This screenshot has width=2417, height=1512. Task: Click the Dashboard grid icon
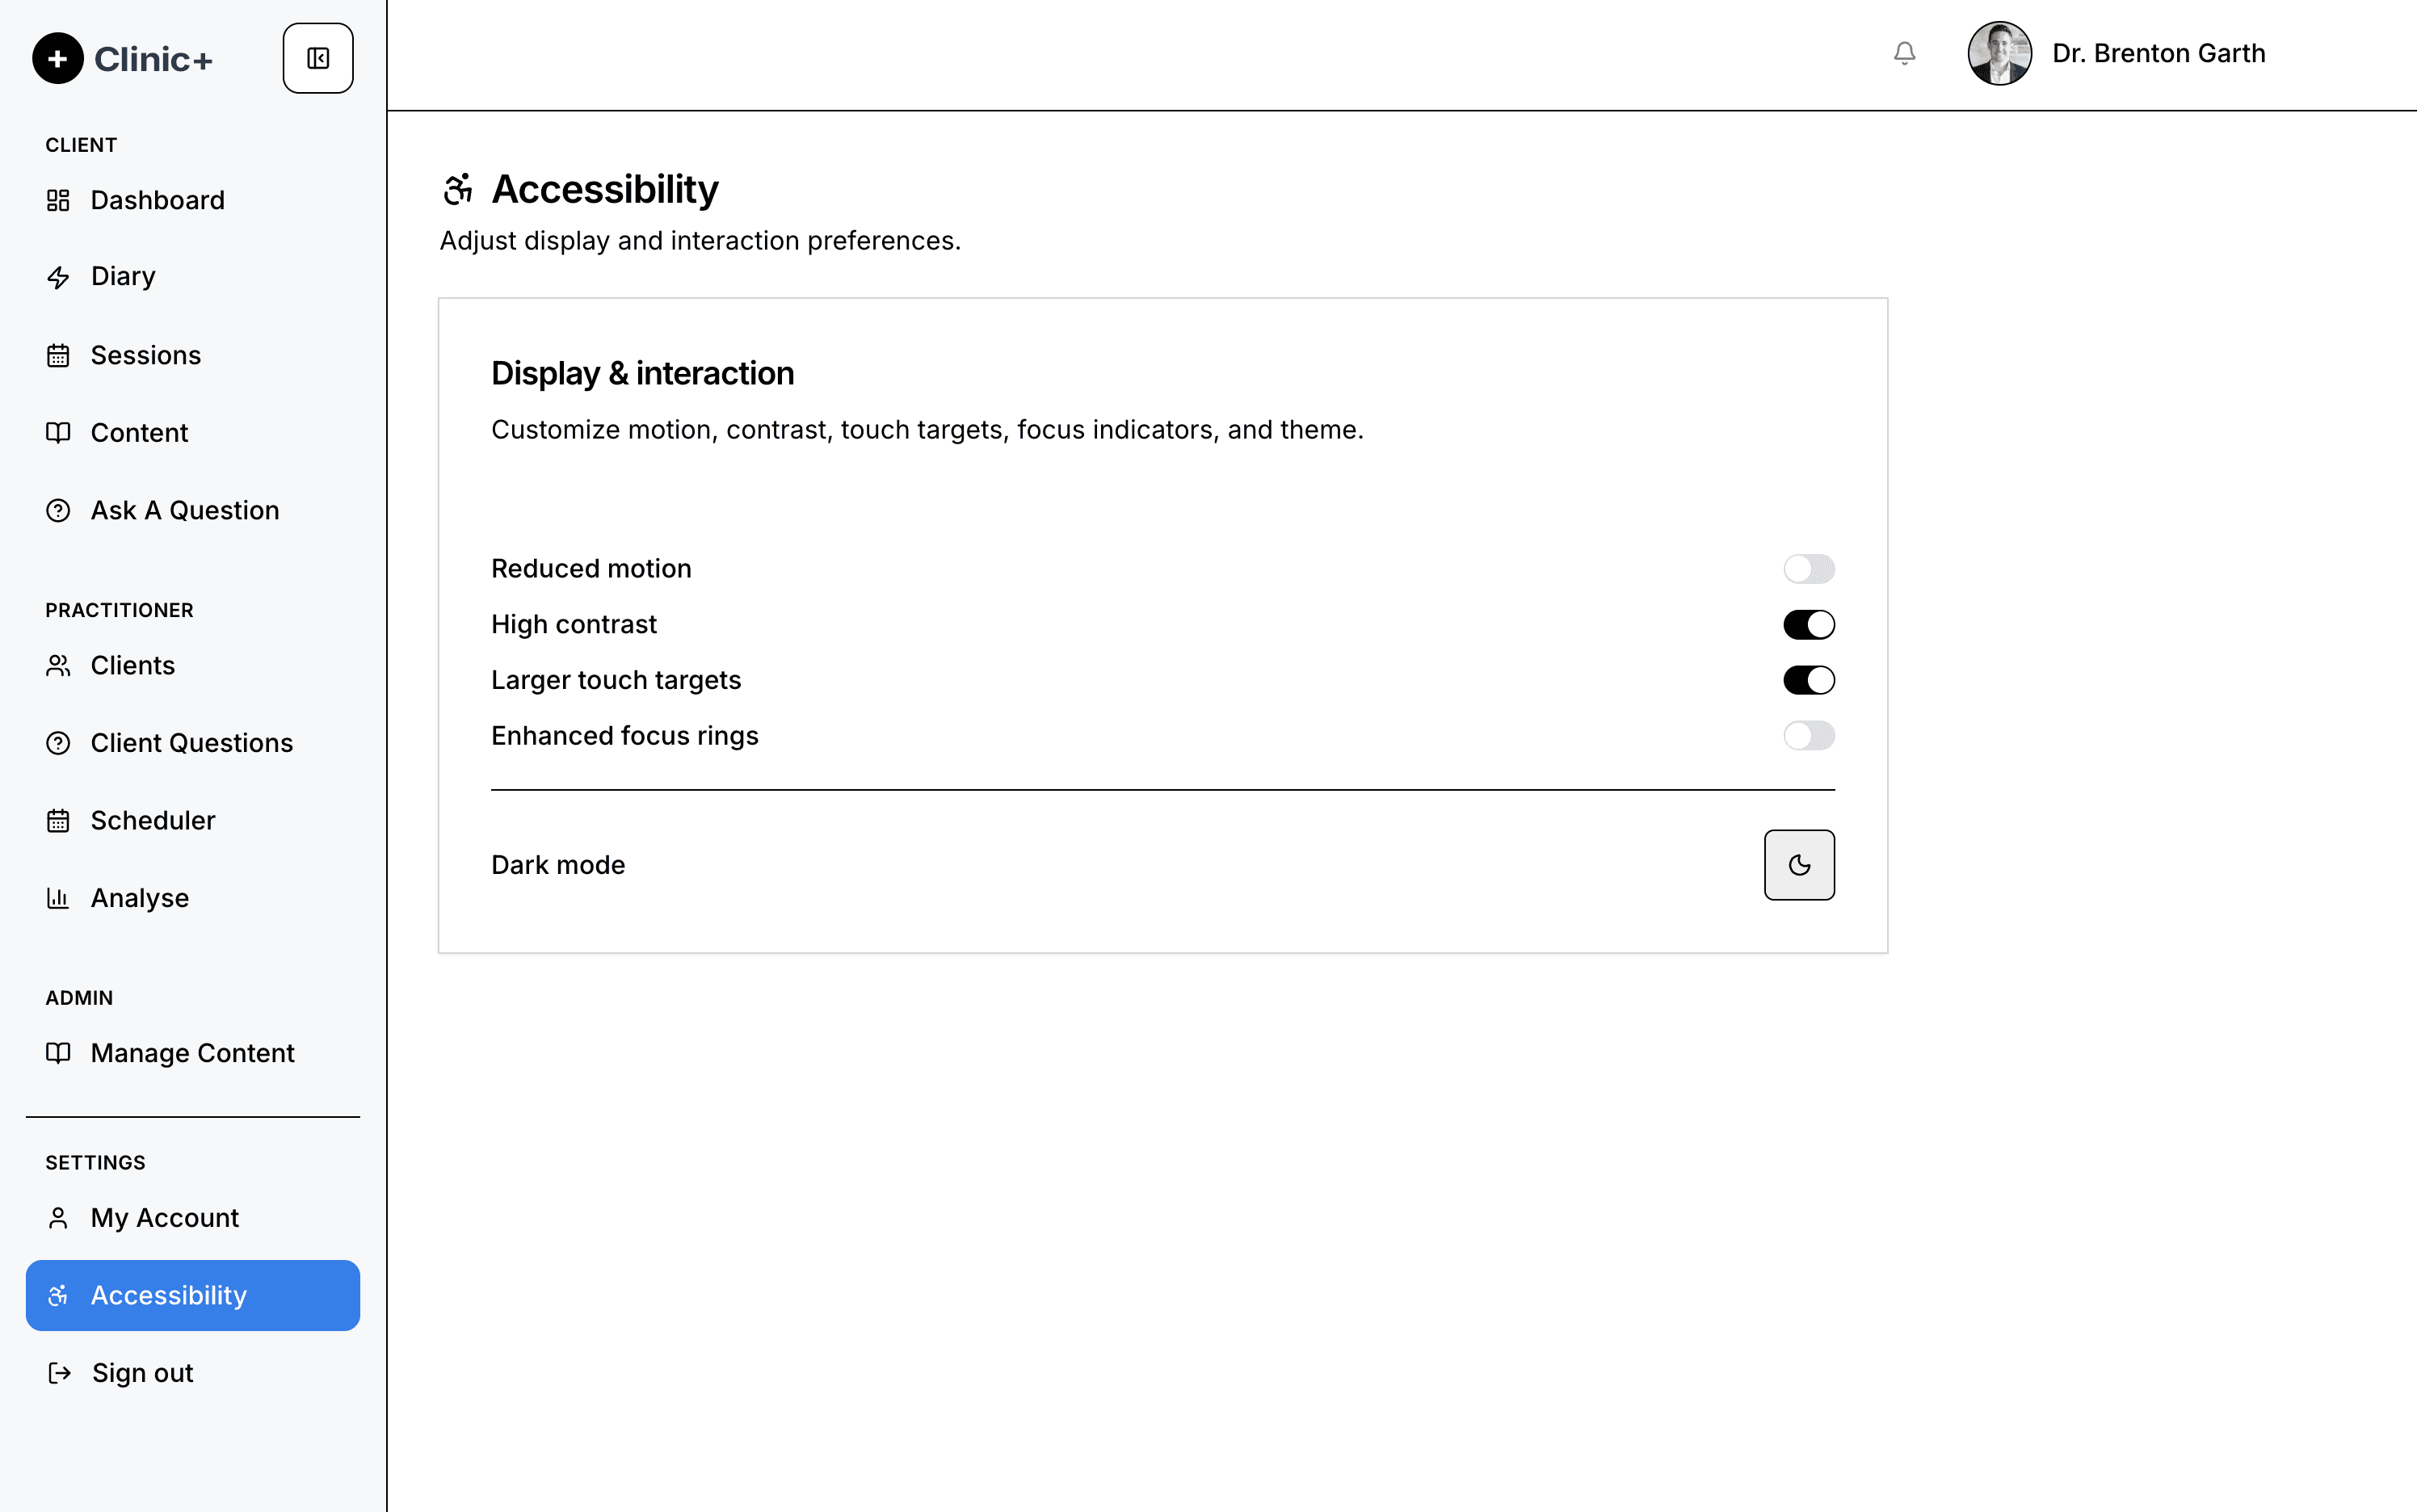click(58, 201)
